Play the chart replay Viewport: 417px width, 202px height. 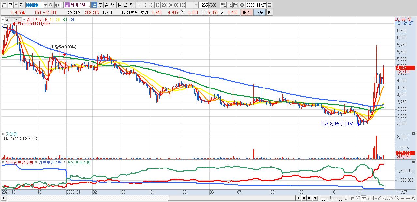tap(298, 198)
